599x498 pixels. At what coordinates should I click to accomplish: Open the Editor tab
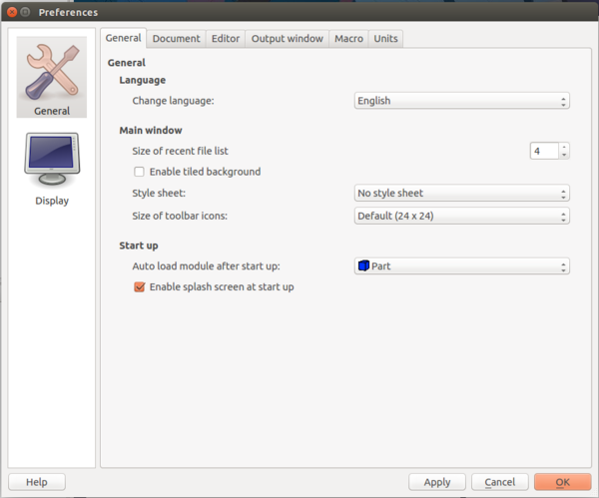pyautogui.click(x=226, y=39)
